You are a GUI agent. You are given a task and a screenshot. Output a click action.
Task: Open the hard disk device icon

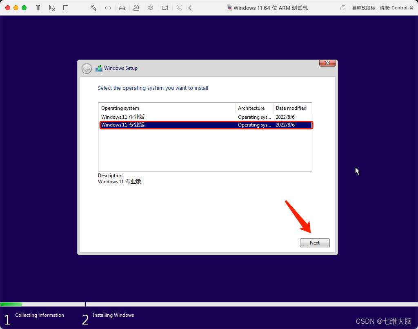pyautogui.click(x=122, y=8)
